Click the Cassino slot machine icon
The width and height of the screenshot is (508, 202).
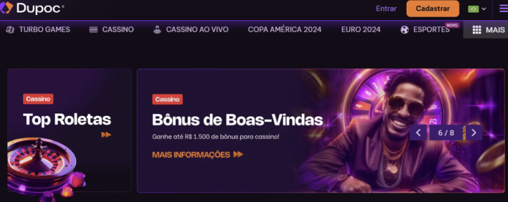pos(93,30)
